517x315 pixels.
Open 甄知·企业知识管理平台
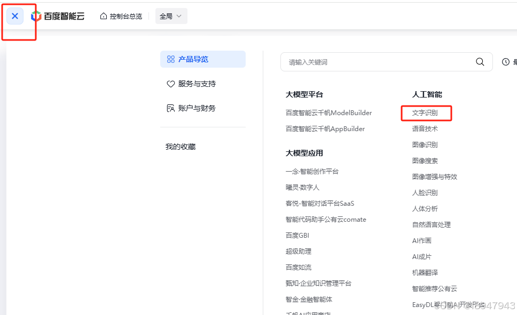tap(318, 284)
